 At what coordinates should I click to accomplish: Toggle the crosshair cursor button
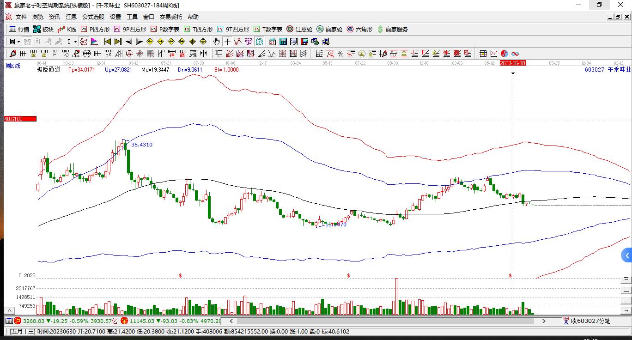point(227,42)
